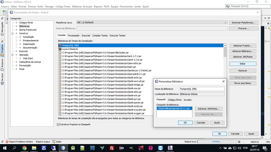Click the search magnifier icon in Pesquisar box

(x=228, y=6)
